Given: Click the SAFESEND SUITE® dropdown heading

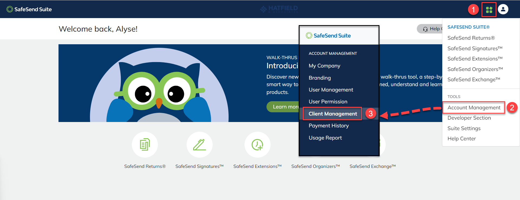Looking at the screenshot, I should (469, 27).
